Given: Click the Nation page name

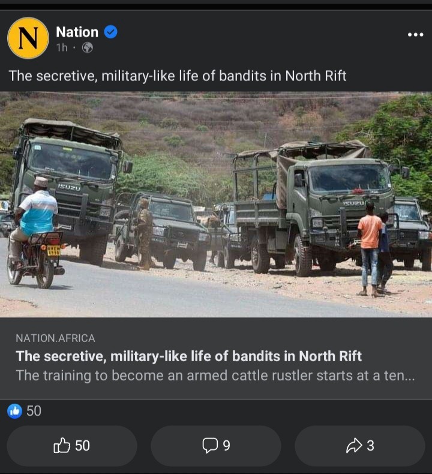Looking at the screenshot, I should (x=77, y=32).
